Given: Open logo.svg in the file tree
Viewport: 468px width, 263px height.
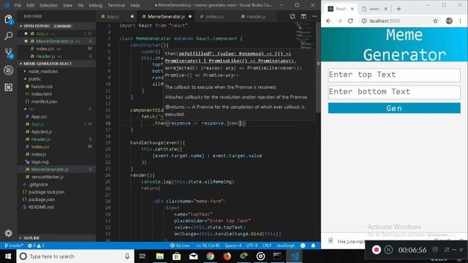Looking at the screenshot, I should tap(39, 162).
